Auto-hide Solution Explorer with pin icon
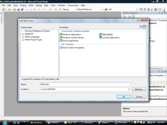Viewport: 167px width, 125px height. coord(162,13)
